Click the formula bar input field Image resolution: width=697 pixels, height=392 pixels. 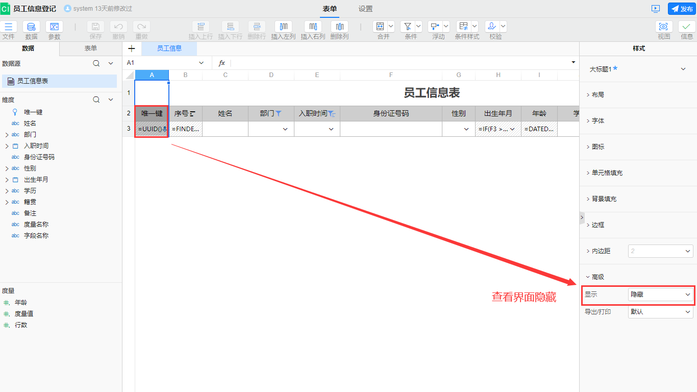click(x=398, y=63)
